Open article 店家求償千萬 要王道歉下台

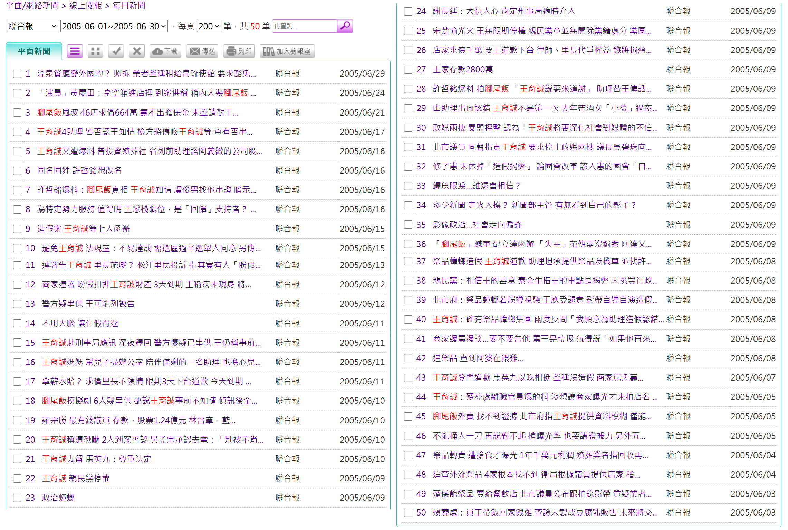point(542,50)
